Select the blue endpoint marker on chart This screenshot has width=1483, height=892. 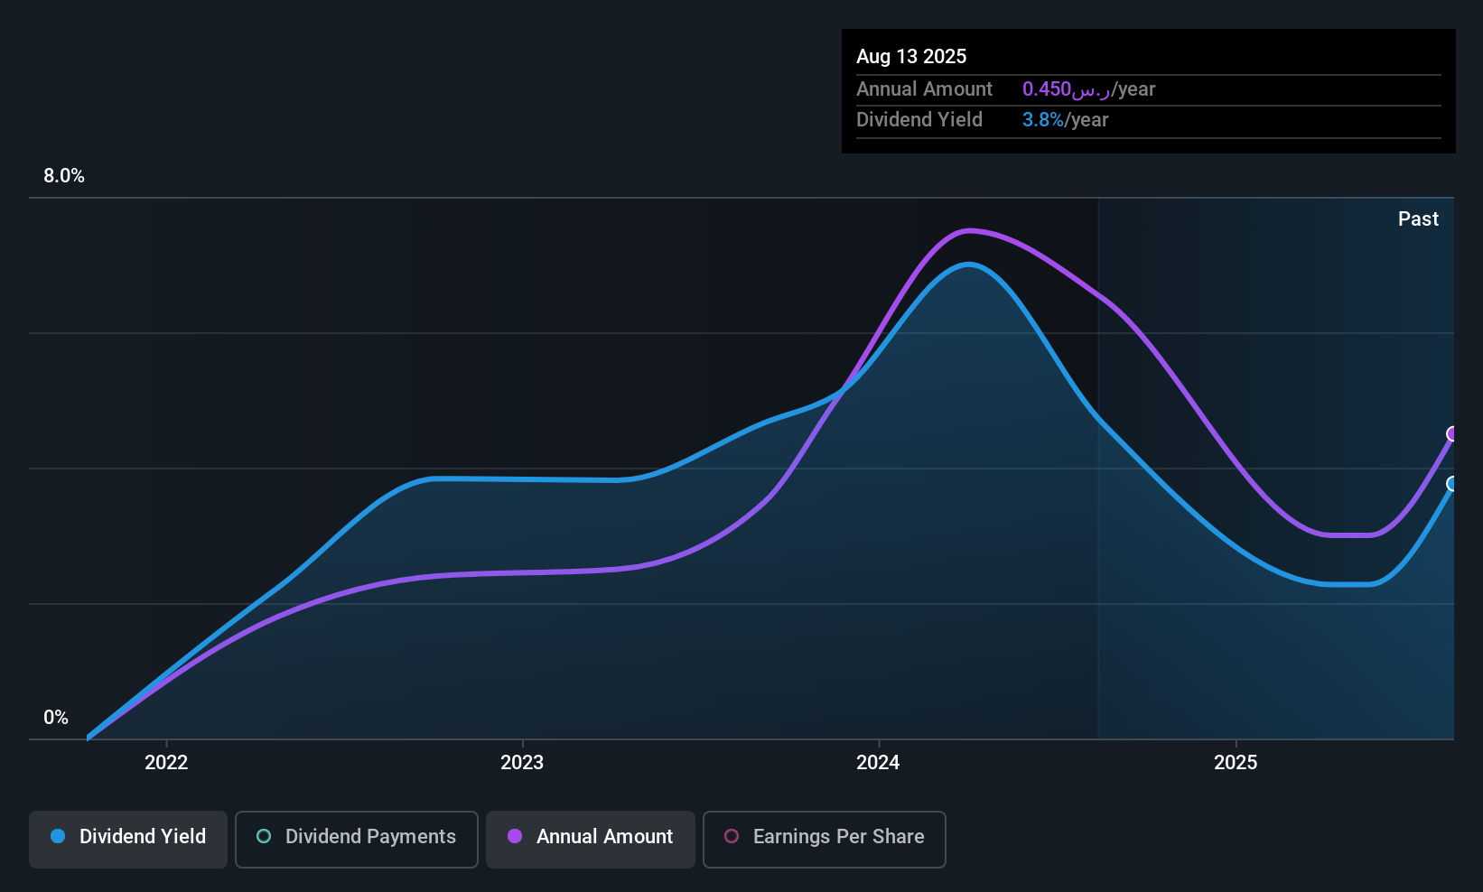coord(1452,484)
